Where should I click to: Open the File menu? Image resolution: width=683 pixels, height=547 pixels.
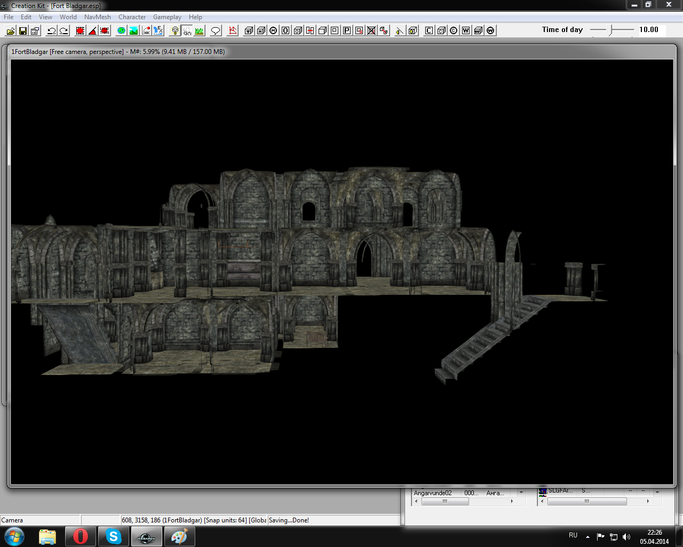(x=9, y=17)
